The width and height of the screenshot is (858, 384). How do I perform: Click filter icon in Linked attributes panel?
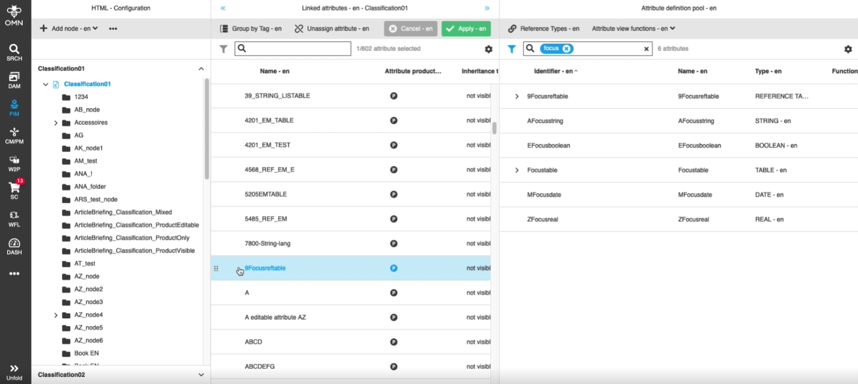coord(223,49)
